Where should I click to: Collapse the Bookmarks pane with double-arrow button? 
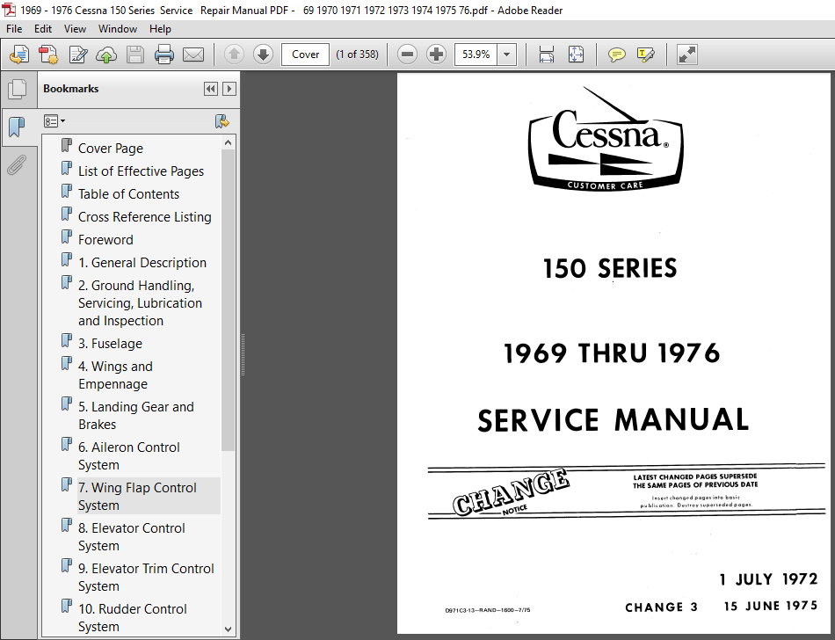tap(211, 89)
